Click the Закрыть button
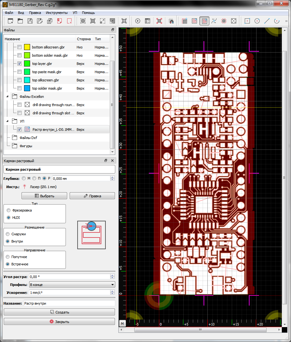Viewport: 291px width, 342px height. pyautogui.click(x=59, y=321)
